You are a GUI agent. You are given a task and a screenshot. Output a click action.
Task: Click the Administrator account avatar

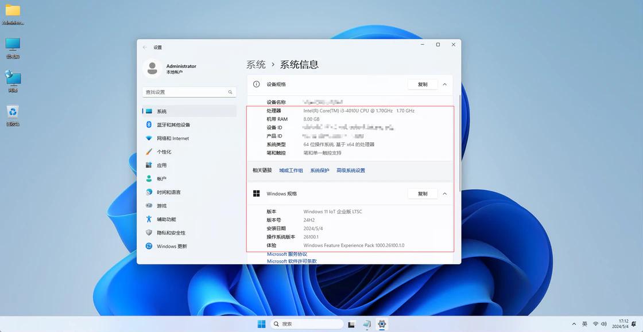pyautogui.click(x=152, y=68)
